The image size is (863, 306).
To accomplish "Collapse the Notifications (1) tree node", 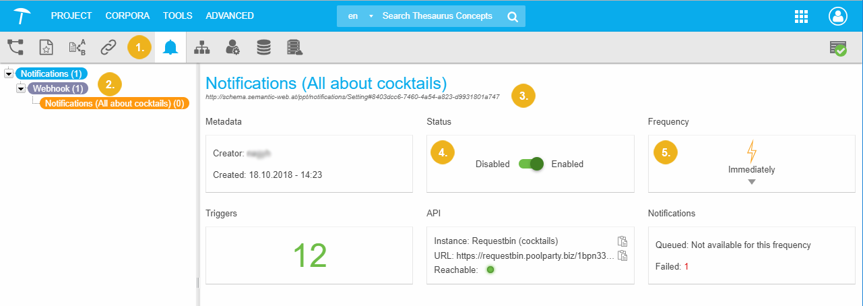I will [x=9, y=73].
